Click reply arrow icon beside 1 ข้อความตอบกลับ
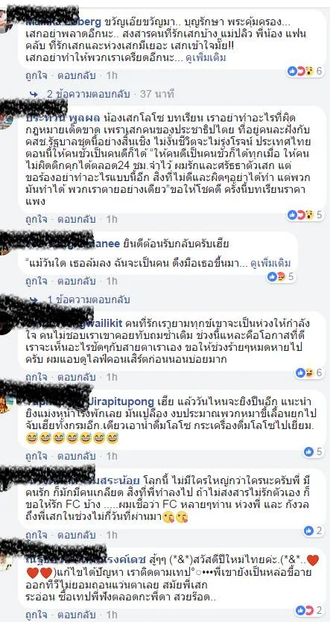 [34, 299]
